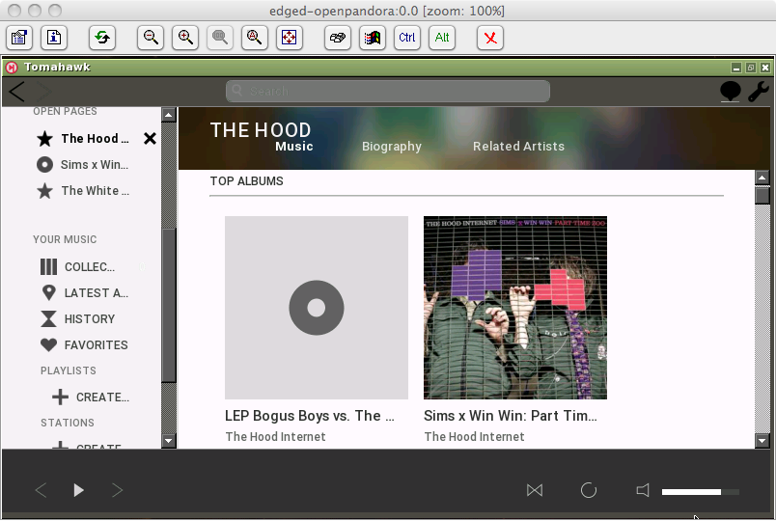The height and width of the screenshot is (521, 776).
Task: Click the search field
Action: [x=388, y=91]
